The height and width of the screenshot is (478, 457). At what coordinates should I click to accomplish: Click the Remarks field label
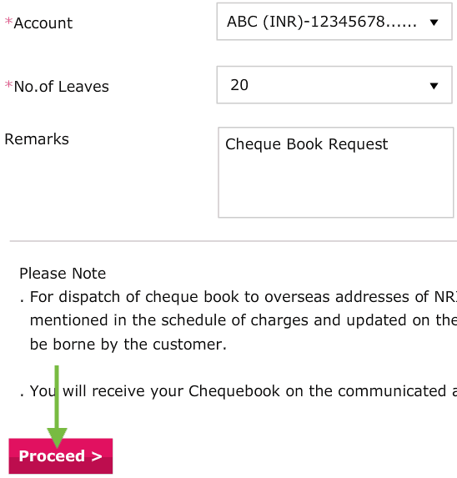(37, 139)
